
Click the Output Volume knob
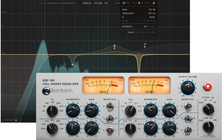[x=188, y=88]
